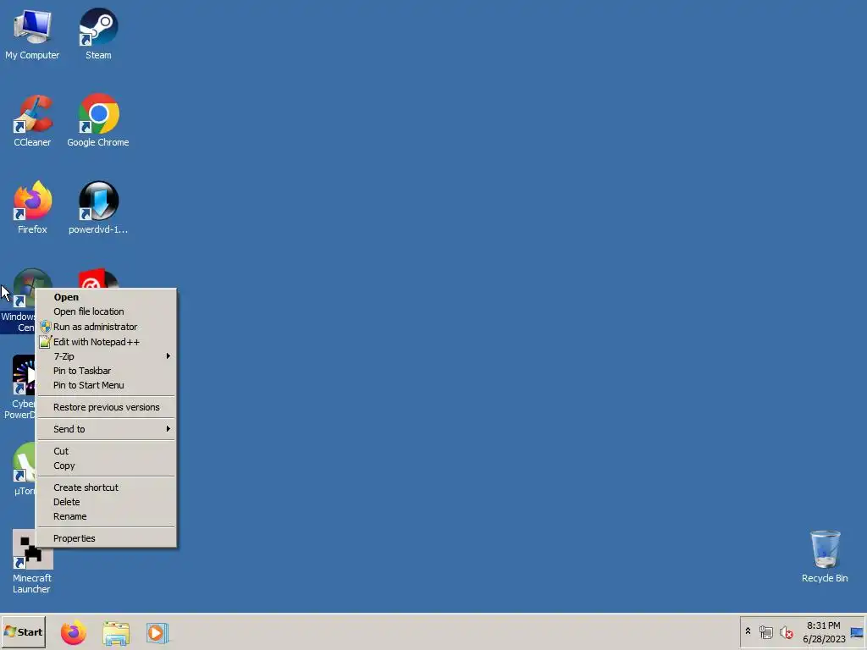Open the My Computer desktop icon

tap(32, 34)
